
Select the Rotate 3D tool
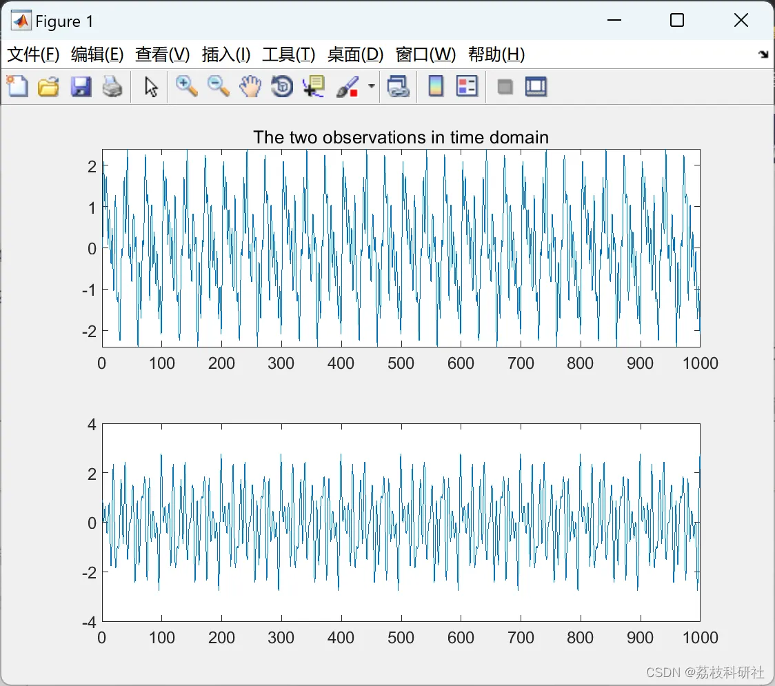282,86
